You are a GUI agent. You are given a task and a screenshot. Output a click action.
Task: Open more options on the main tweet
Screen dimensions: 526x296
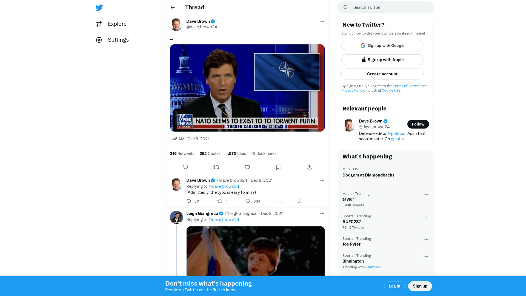pyautogui.click(x=322, y=21)
